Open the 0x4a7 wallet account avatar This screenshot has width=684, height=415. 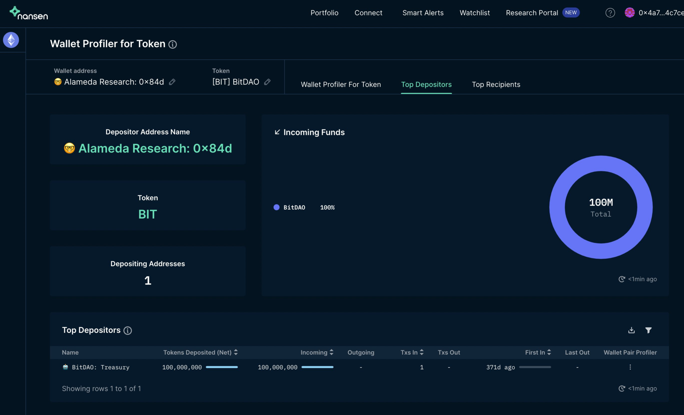coord(630,13)
